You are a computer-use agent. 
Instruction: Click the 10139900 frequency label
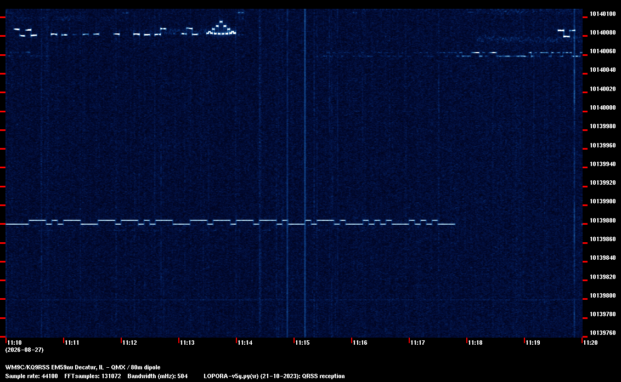pos(603,201)
